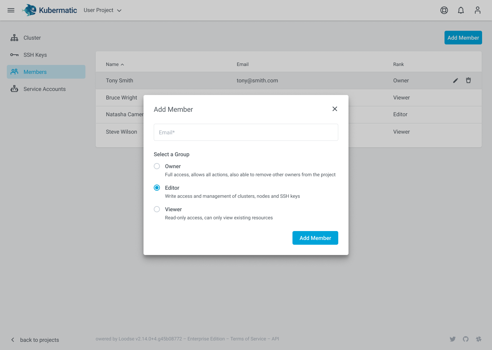The image size is (492, 350).
Task: Open the sidebar hamburger menu
Action: tap(11, 10)
